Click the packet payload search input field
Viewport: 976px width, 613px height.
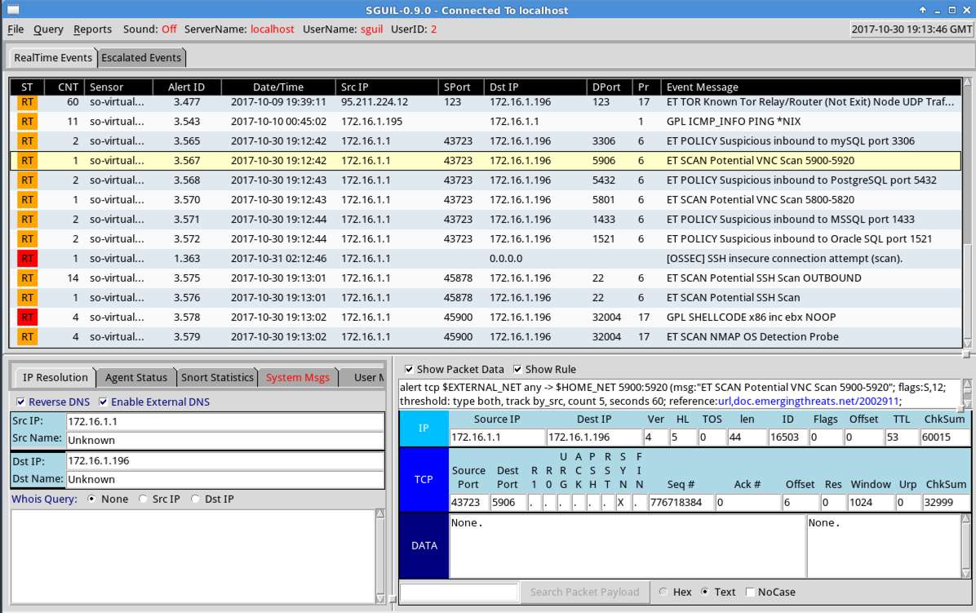[x=459, y=593]
